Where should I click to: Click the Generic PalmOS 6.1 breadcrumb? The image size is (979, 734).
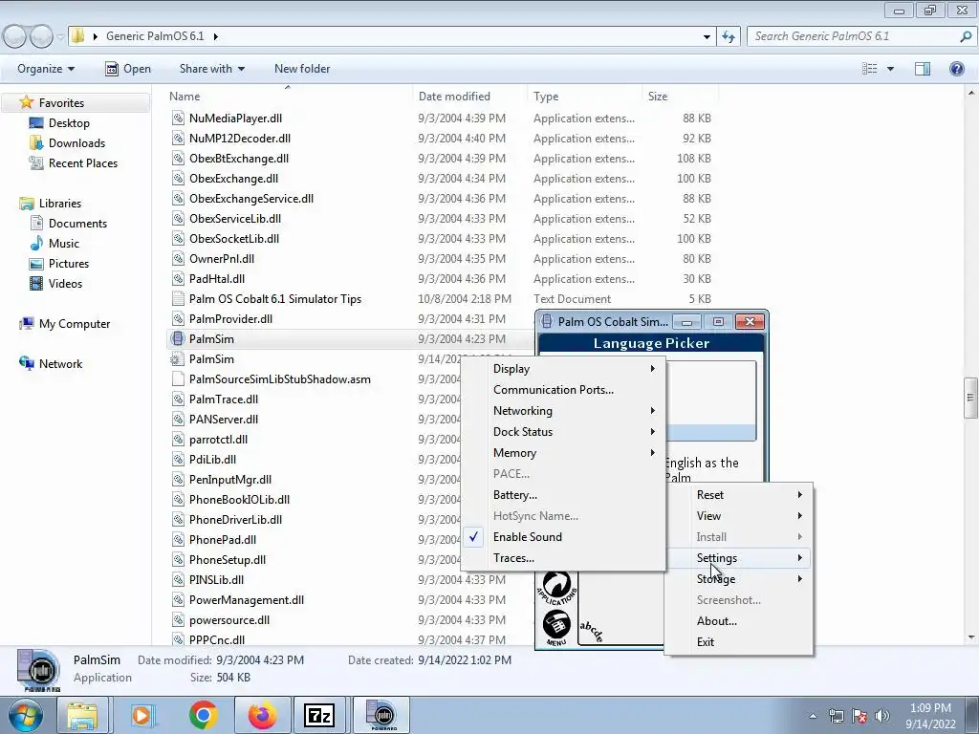pos(155,36)
